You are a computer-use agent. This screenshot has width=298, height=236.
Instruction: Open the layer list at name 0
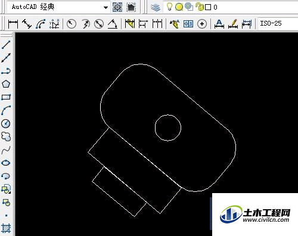coord(215,7)
